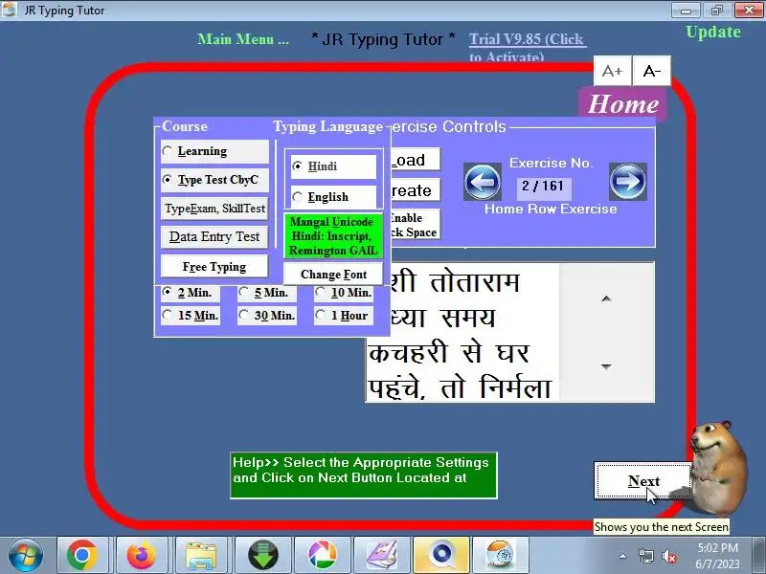Toggle Enable Back Space option
Viewport: 766px width, 574px height.
(416, 225)
